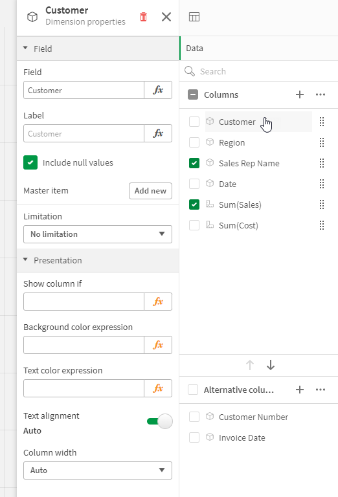Viewport: 338px width, 497px height.
Task: Turn off Text alignment Auto toggle
Action: tap(159, 421)
